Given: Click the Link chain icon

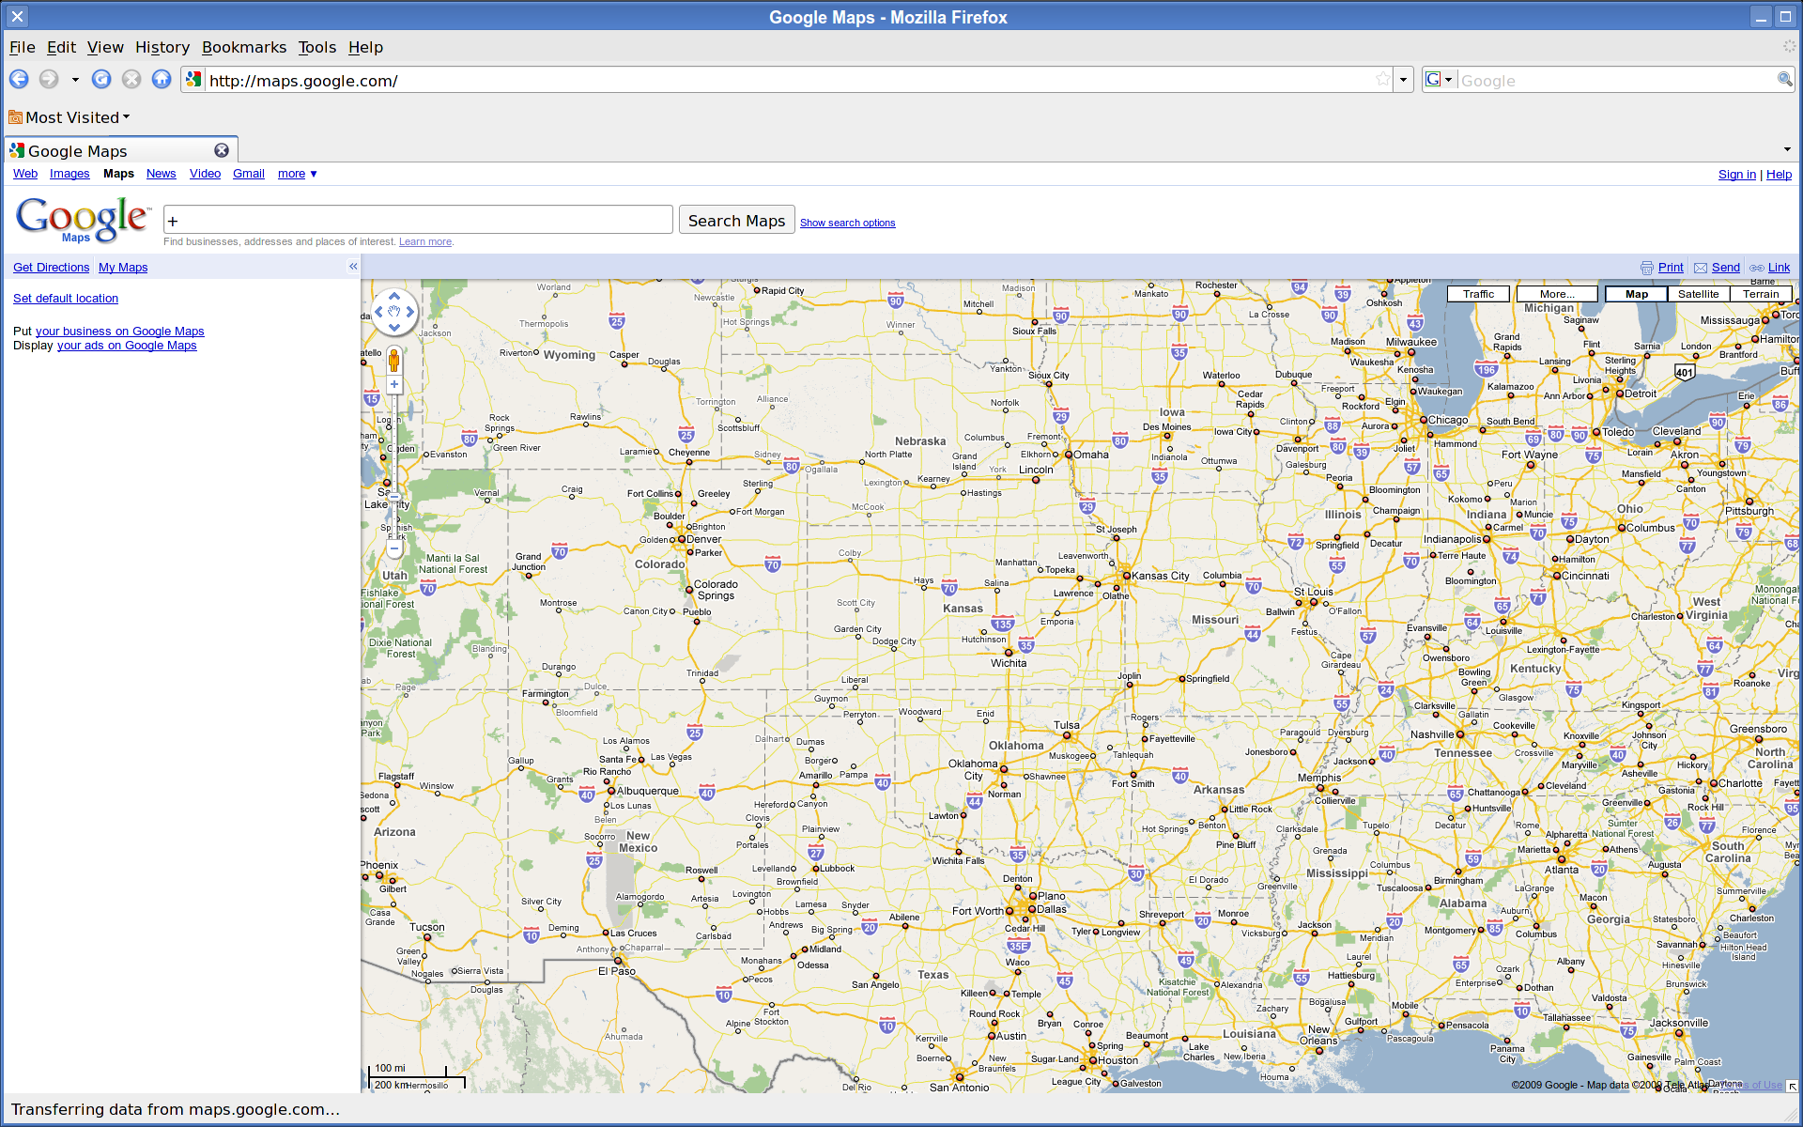Looking at the screenshot, I should tap(1756, 268).
